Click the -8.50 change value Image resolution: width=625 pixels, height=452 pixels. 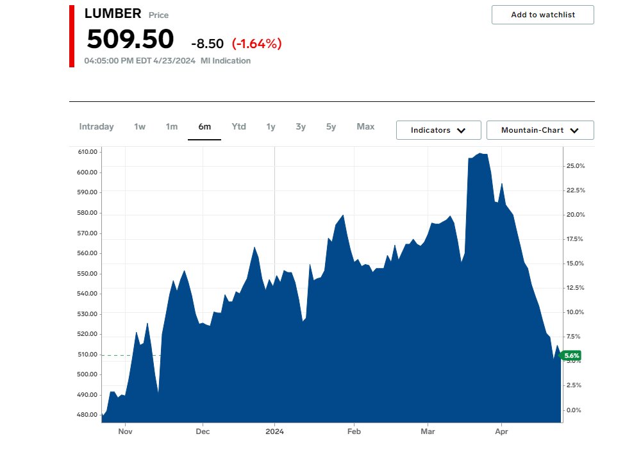coord(207,44)
